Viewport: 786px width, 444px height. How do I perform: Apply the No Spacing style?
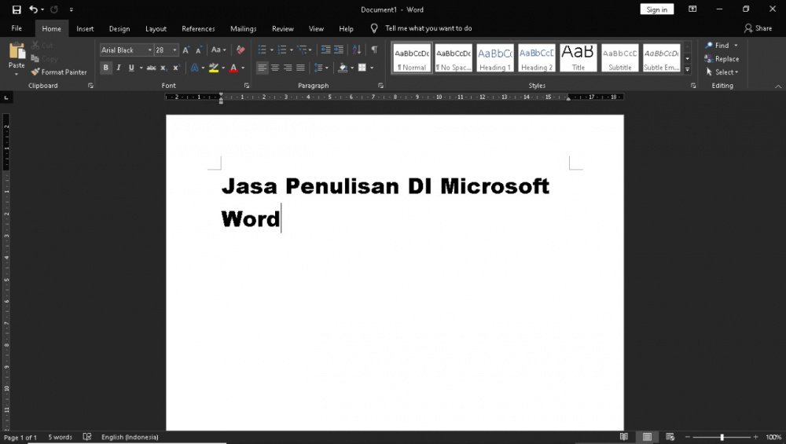pos(454,57)
